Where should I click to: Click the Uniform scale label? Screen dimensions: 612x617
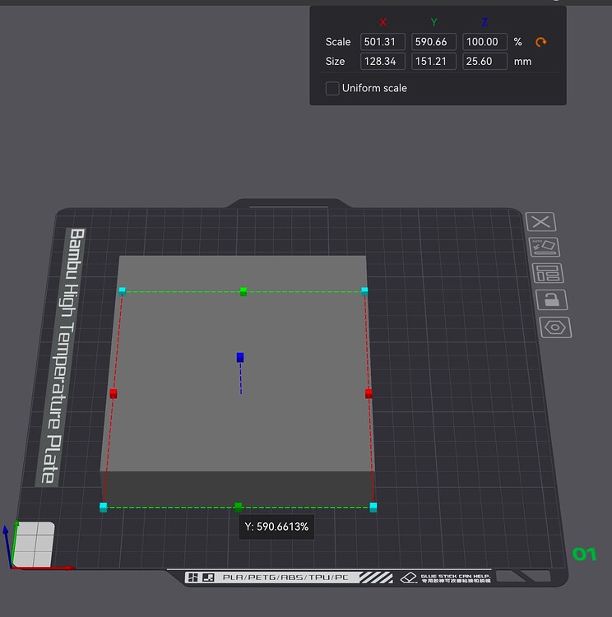click(x=374, y=88)
